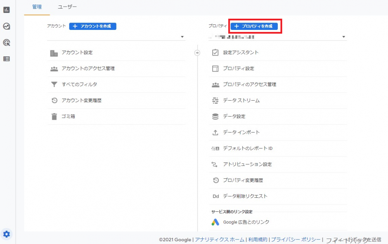Viewport: 388px width, 244px height.
Task: Click the funnel icon beside すべてのフィルタ
Action: (54, 84)
